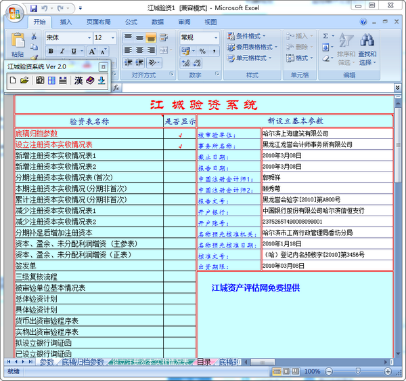Screen dimensions: 406x381
Task: Click the Paste clipboard icon
Action: pyautogui.click(x=18, y=41)
